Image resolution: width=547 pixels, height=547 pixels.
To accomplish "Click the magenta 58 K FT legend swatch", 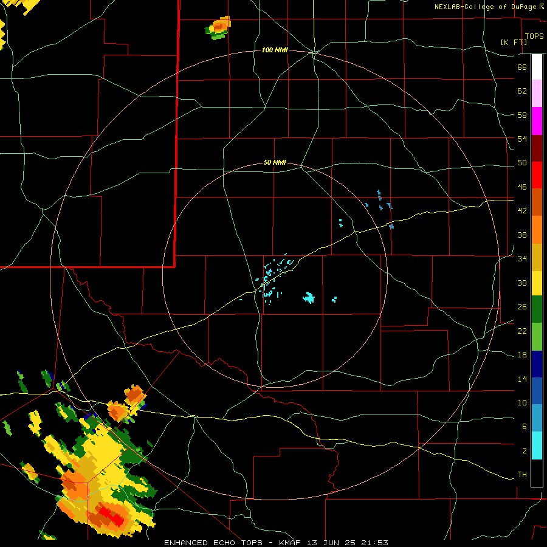I will [x=537, y=121].
